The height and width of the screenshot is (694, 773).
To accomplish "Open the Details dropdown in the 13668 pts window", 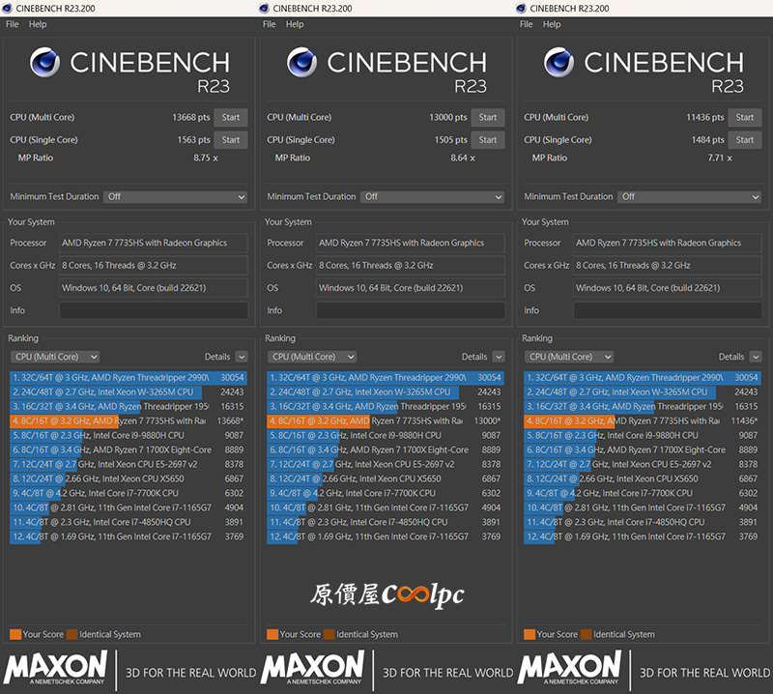I will coord(242,357).
